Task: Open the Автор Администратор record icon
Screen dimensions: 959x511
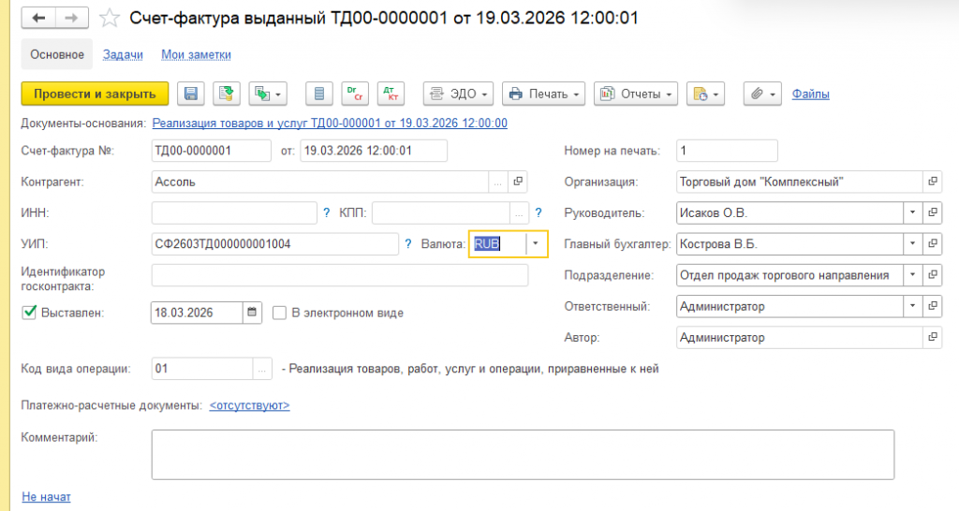Action: pos(933,338)
